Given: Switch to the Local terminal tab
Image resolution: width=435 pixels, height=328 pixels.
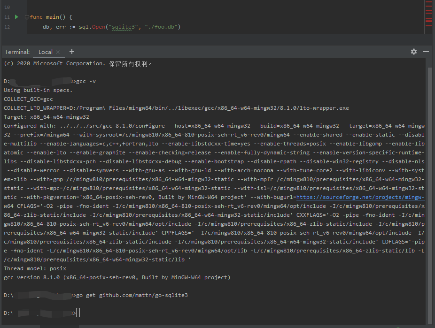Looking at the screenshot, I should [x=45, y=52].
